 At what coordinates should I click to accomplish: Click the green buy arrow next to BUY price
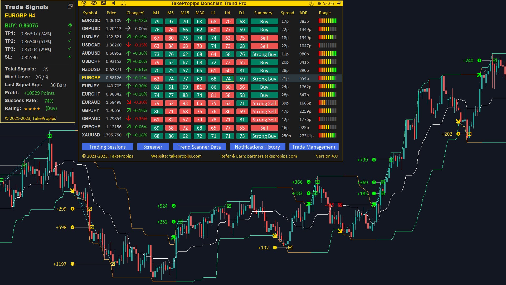[70, 25]
